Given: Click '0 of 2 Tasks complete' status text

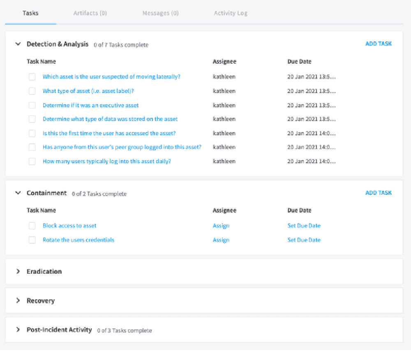Looking at the screenshot, I should [99, 194].
